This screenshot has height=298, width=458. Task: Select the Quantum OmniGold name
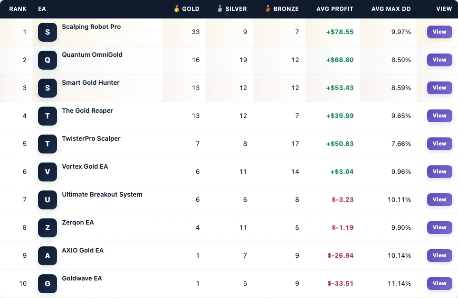pos(92,55)
